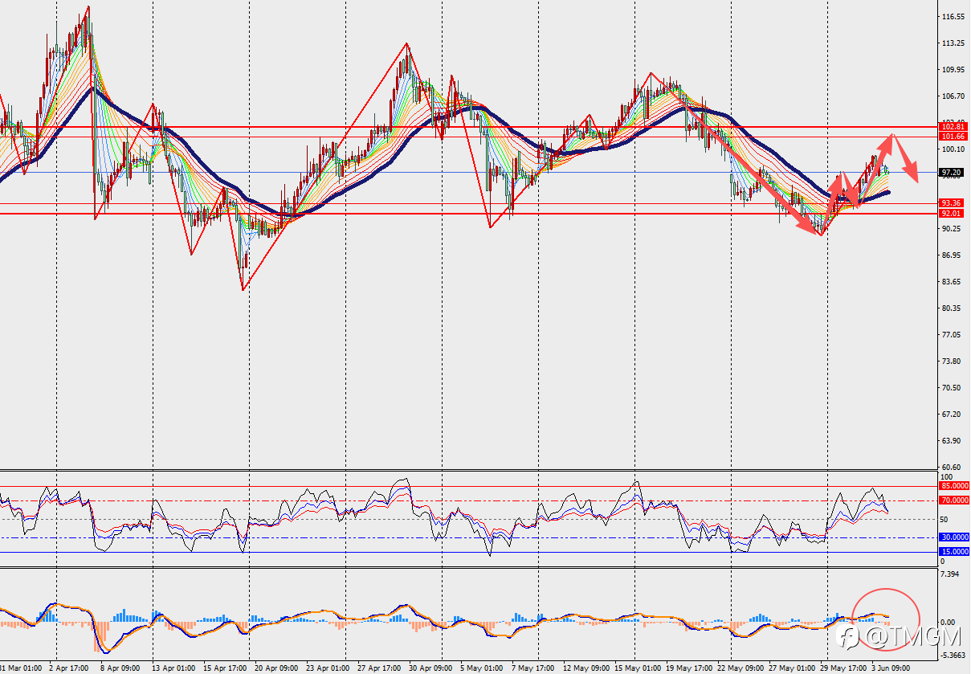
Task: Click the 93.36 red support level label
Action: pos(953,203)
